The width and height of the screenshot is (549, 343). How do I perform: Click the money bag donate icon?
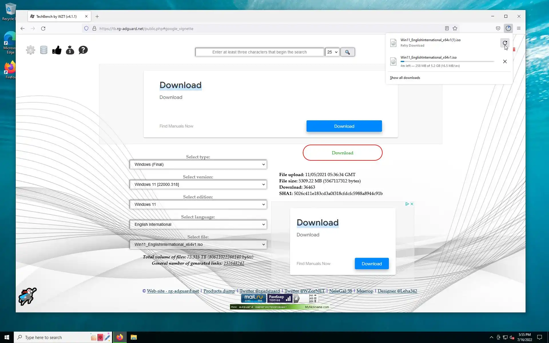[70, 50]
